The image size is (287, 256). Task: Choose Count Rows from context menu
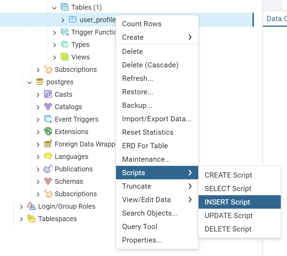(x=157, y=24)
